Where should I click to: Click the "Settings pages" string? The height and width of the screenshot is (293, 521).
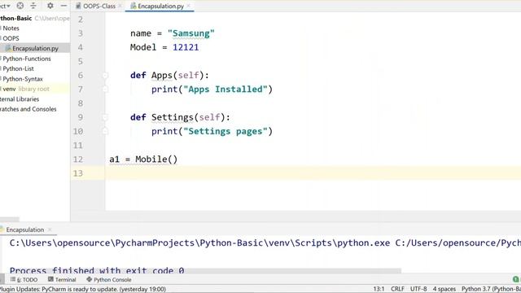225,131
